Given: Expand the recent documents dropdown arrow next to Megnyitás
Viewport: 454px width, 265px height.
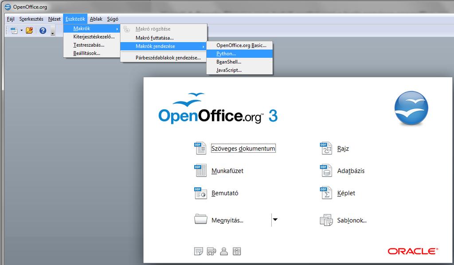Looking at the screenshot, I should click(275, 219).
